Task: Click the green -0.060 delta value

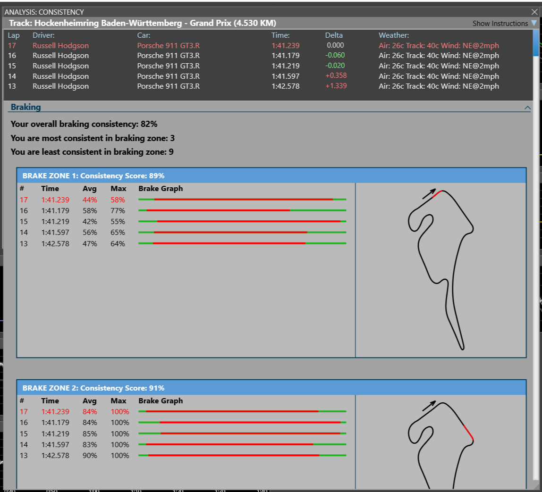Action: (x=335, y=55)
